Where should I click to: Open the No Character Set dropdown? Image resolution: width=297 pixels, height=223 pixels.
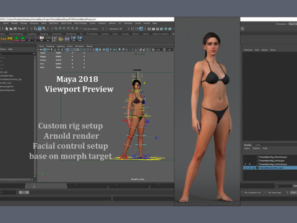pos(252,193)
